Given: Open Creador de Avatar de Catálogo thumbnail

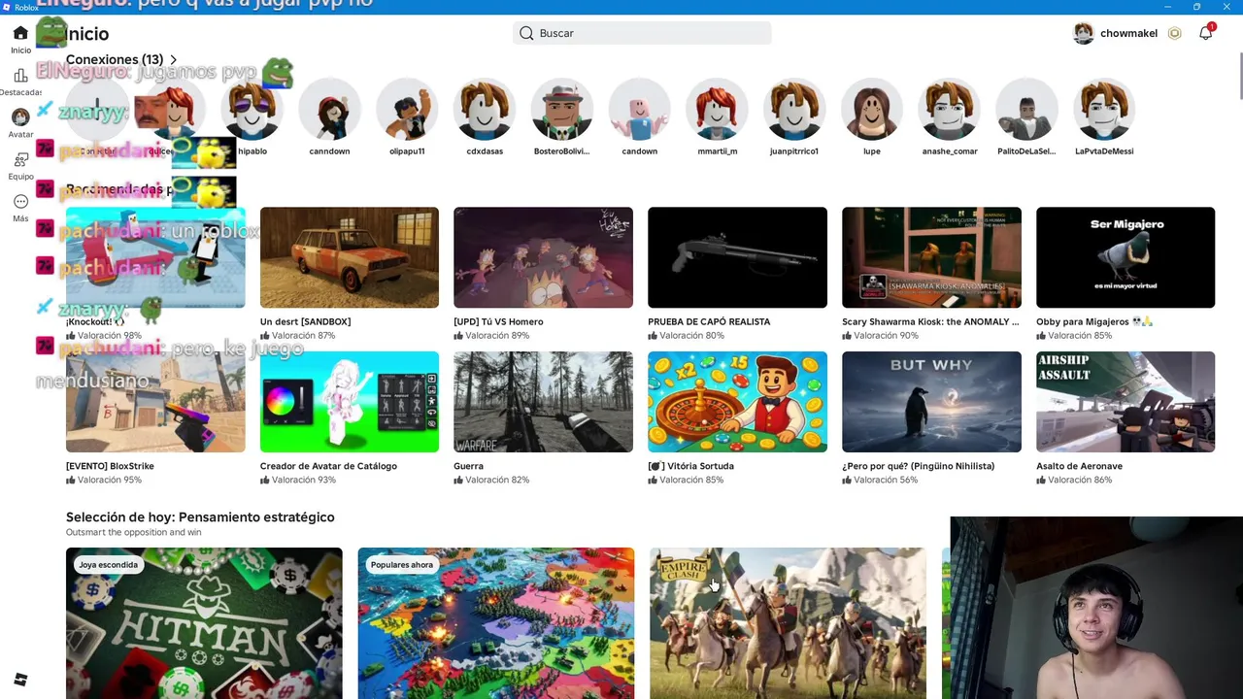Looking at the screenshot, I should click(x=350, y=402).
